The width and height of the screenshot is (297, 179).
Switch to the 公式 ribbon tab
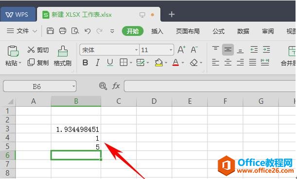[218, 31]
